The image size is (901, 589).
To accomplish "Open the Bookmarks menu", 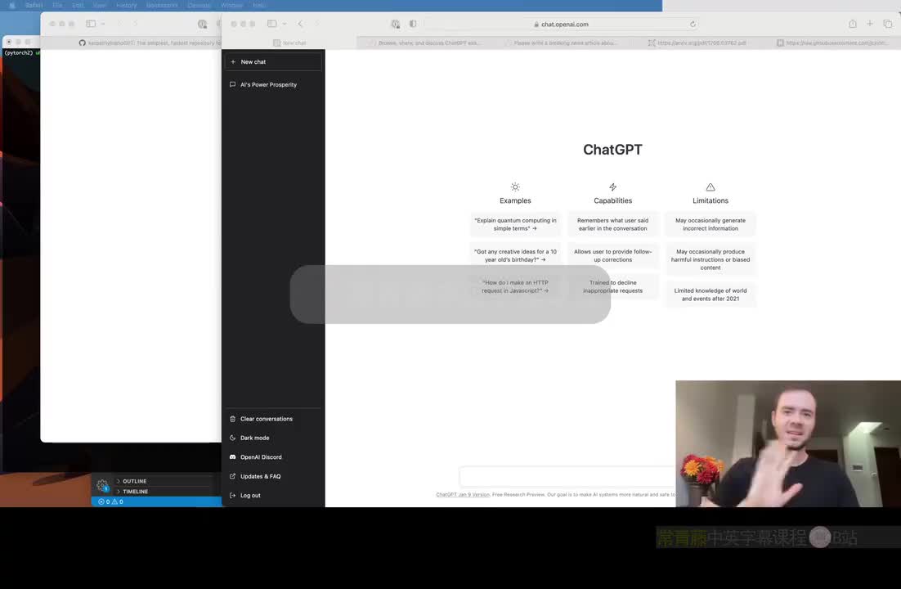I will (162, 5).
